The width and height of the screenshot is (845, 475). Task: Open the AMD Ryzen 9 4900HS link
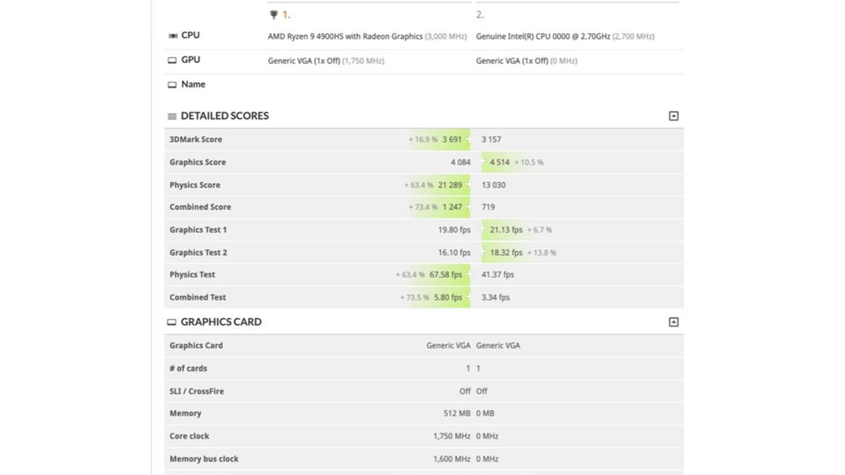click(x=345, y=36)
